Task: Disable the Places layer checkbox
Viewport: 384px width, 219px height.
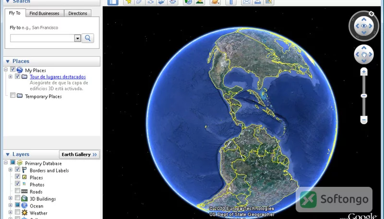Action: click(17, 176)
